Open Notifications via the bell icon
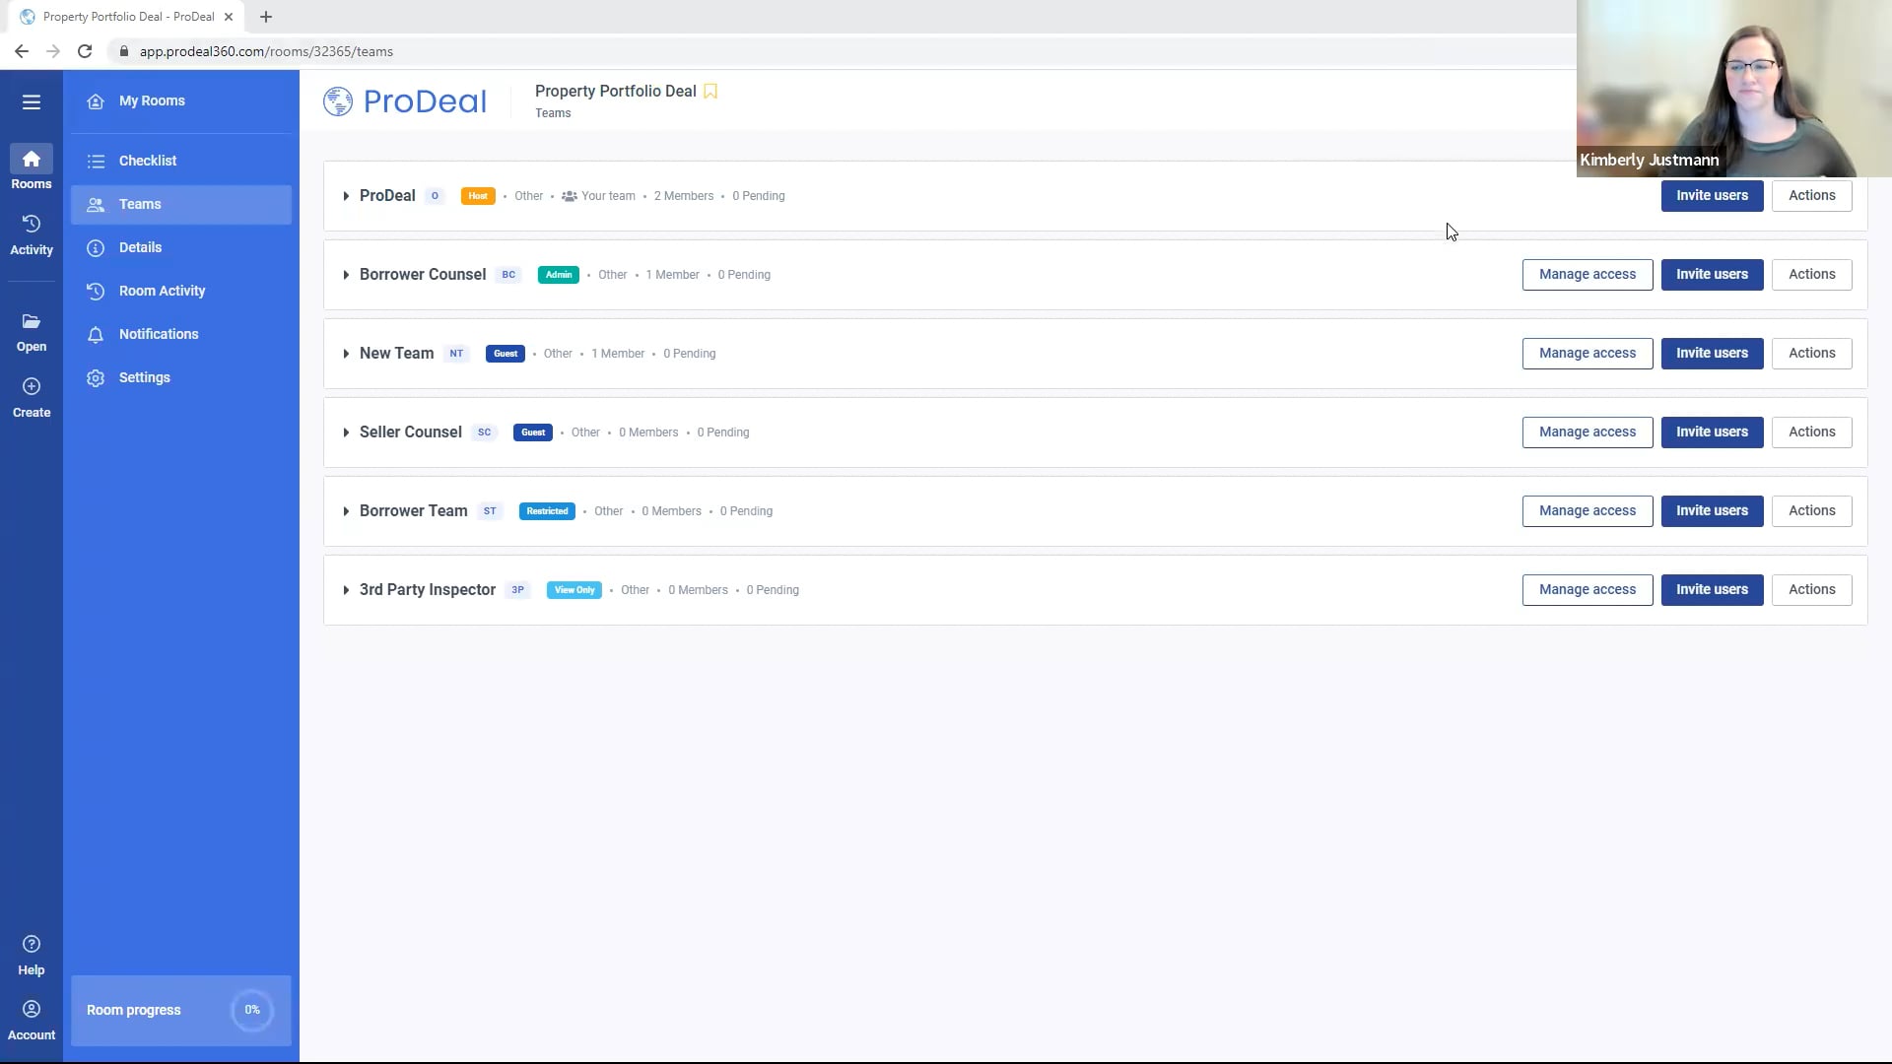1892x1064 pixels. 95,334
